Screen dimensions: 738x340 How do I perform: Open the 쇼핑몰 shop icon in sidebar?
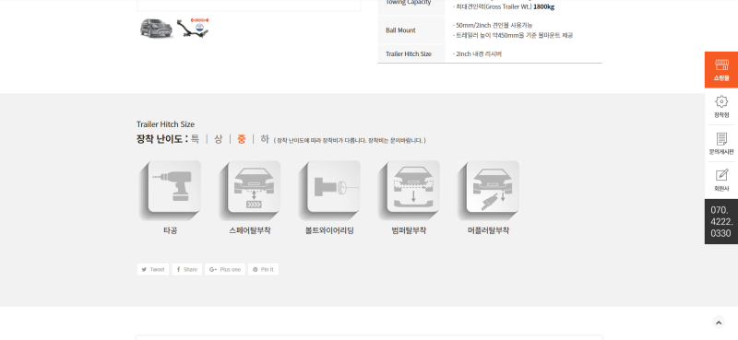click(x=721, y=70)
